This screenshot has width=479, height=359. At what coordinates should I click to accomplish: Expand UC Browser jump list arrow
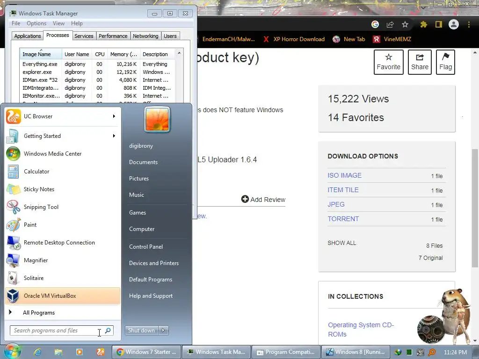(x=114, y=116)
